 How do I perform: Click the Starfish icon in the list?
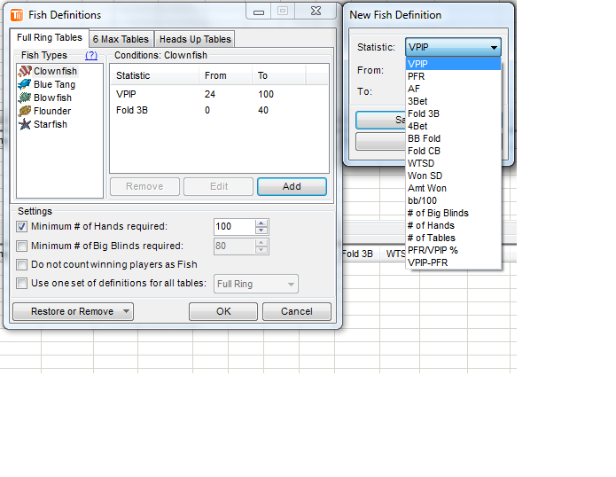[25, 124]
